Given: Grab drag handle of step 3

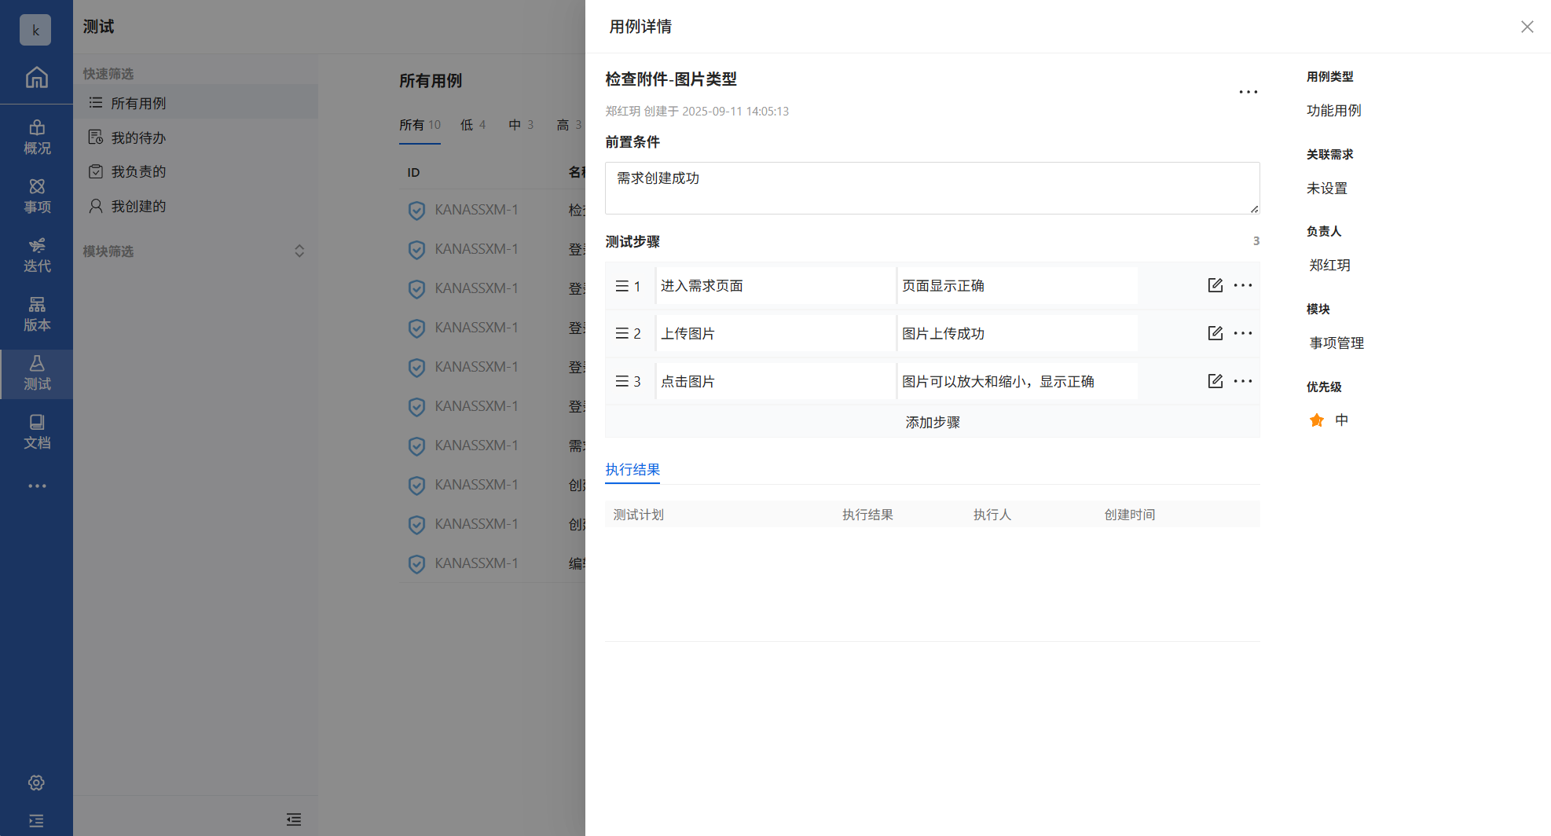Looking at the screenshot, I should [621, 382].
